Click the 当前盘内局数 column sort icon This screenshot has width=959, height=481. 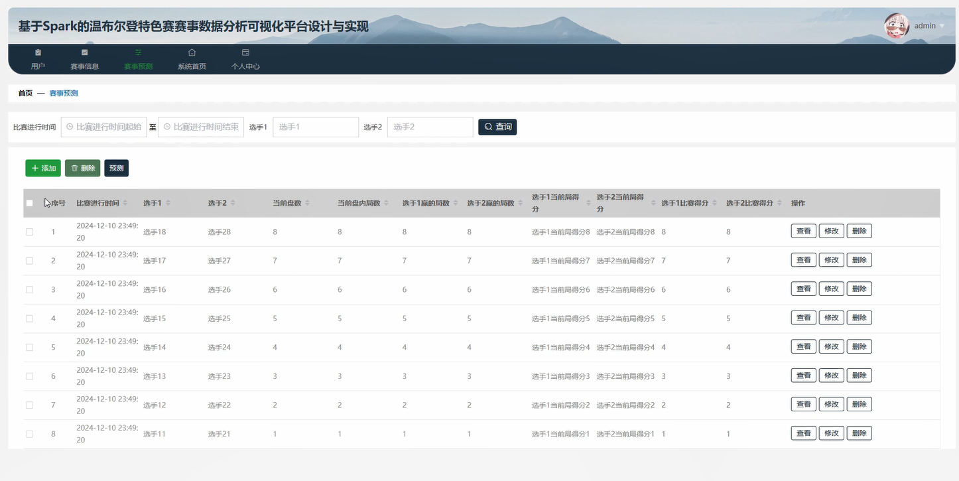click(386, 203)
